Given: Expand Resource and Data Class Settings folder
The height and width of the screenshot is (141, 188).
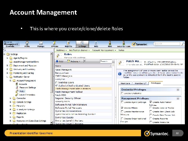Looking at the screenshot, I should 10,121.
